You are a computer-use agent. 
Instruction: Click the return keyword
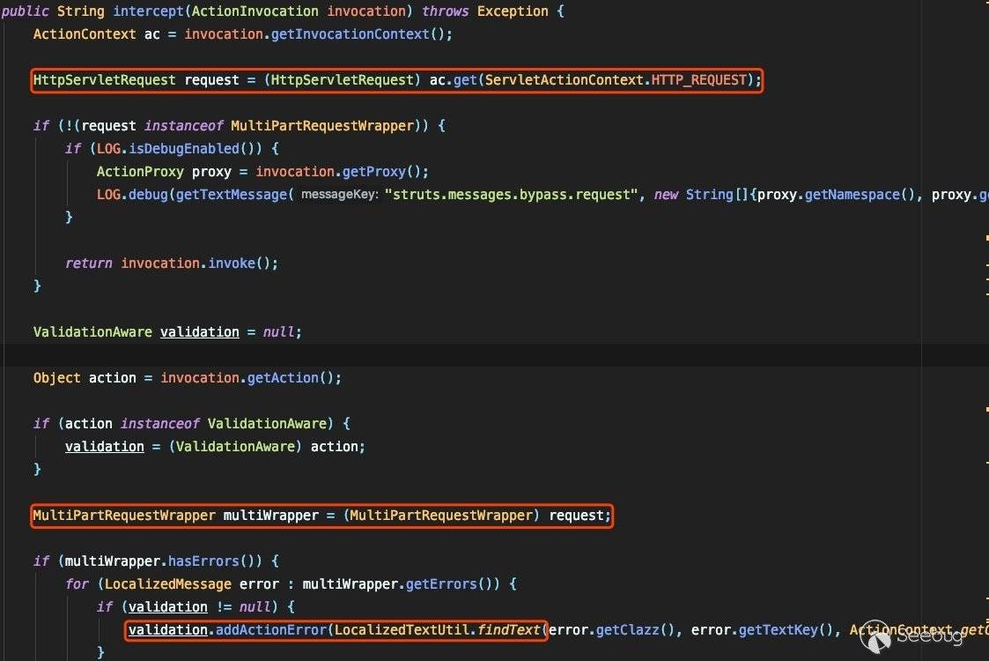click(x=89, y=264)
